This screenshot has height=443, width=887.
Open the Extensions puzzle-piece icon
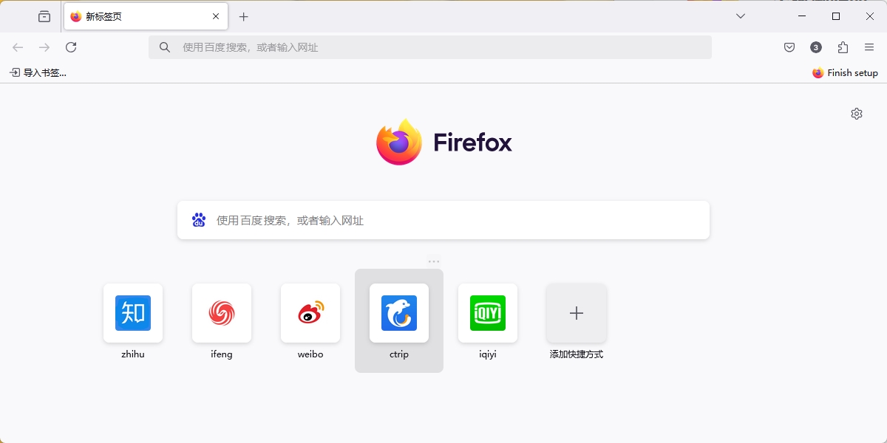point(842,47)
